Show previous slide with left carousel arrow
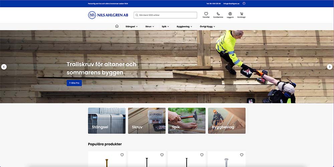Viewport: 334px width, 167px height. click(4, 67)
